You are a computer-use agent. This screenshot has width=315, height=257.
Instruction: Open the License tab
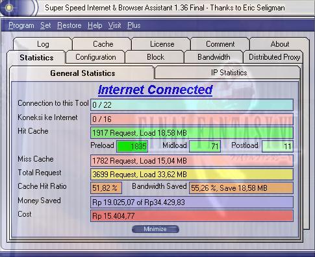click(162, 44)
